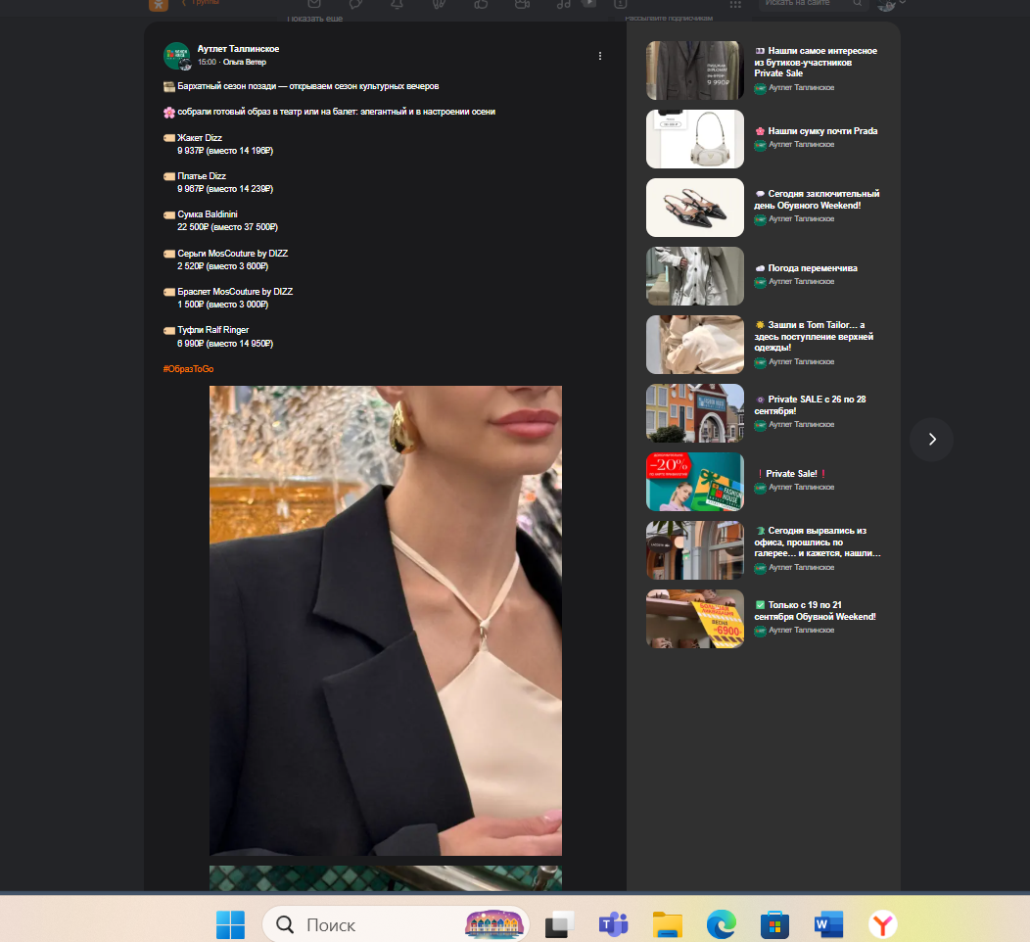Open post 'Нашли самое интересное из бутиков-участников'

[816, 62]
